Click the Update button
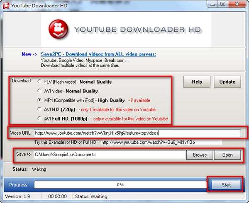The height and width of the screenshot is (203, 249). (227, 82)
